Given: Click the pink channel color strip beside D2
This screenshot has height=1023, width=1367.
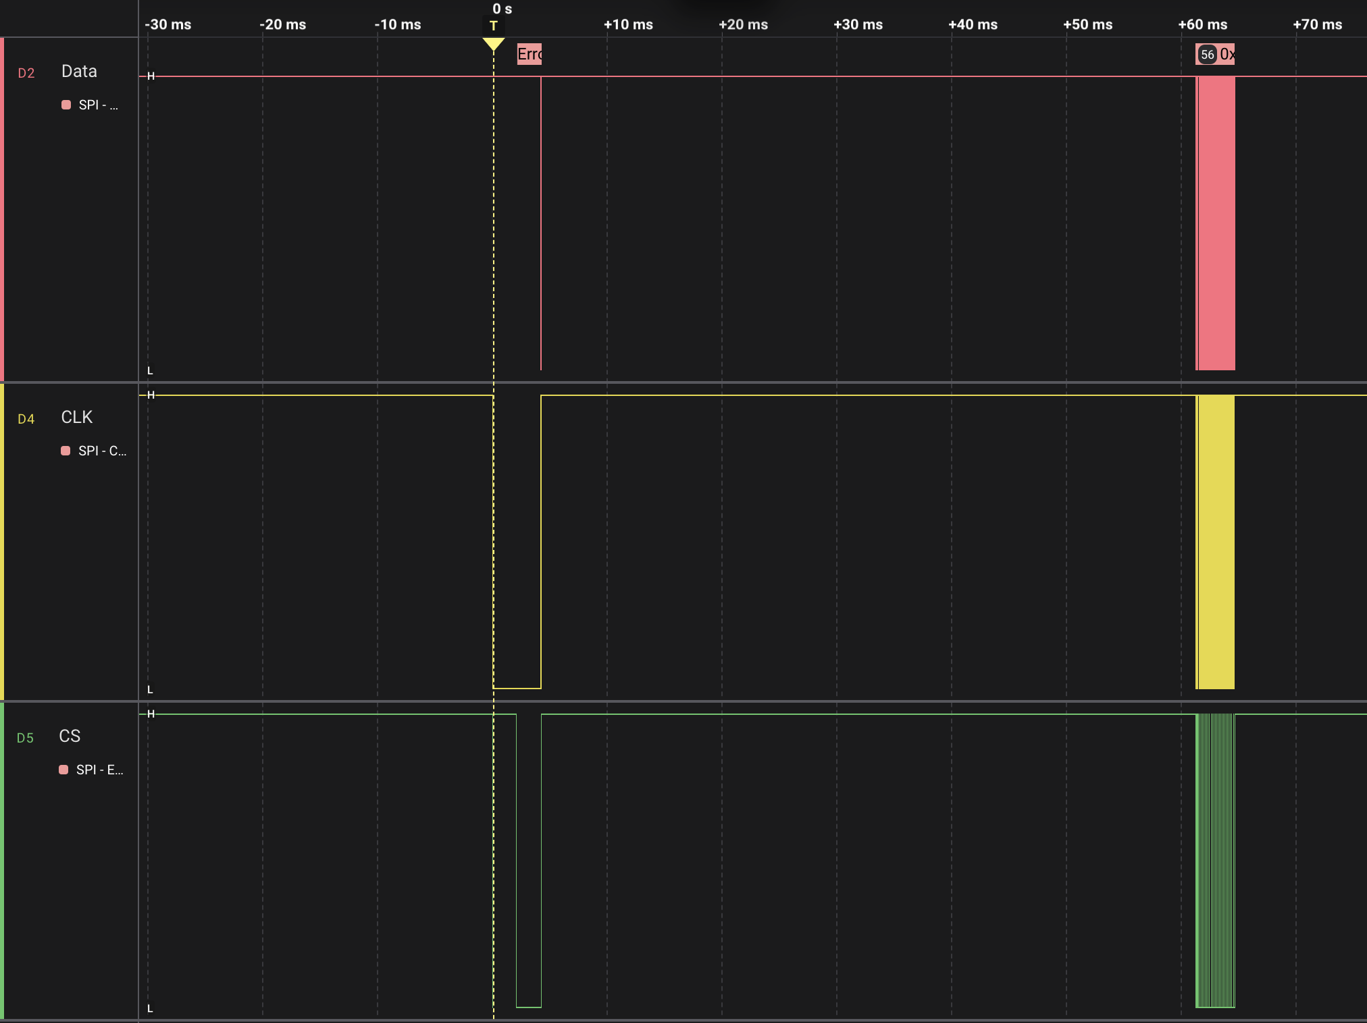Looking at the screenshot, I should click(3, 203).
